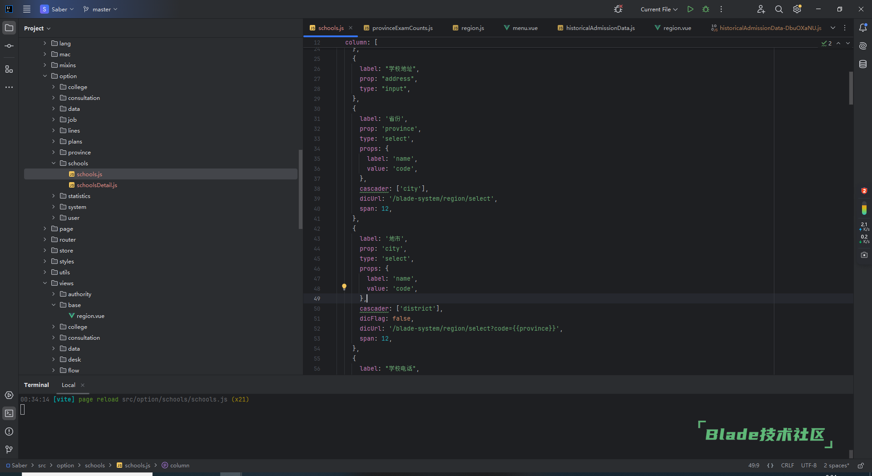Open the Problems tool window
This screenshot has width=872, height=476.
pos(9,431)
